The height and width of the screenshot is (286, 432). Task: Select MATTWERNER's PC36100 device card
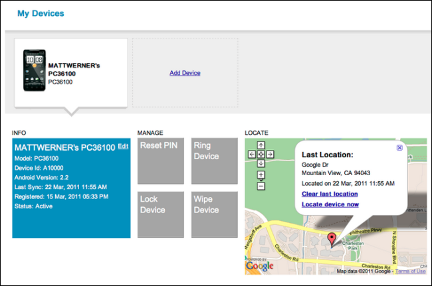[x=71, y=73]
